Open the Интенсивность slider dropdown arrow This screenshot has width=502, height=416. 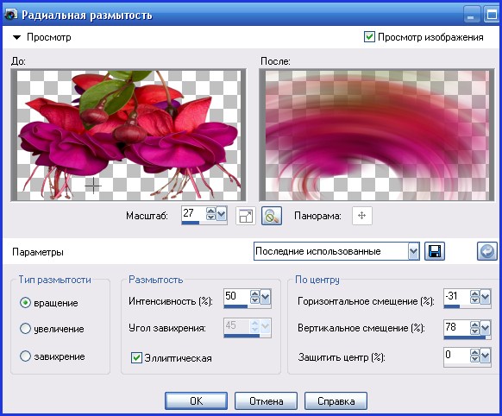click(x=266, y=297)
